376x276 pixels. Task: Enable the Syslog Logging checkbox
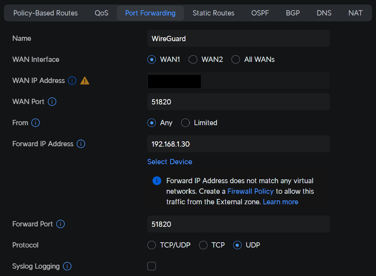tap(152, 266)
